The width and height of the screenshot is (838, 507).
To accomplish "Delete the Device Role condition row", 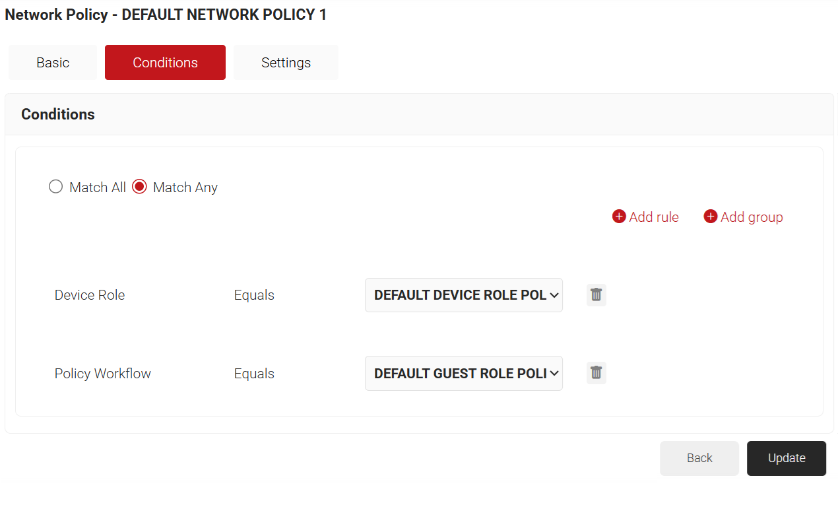I will [596, 295].
